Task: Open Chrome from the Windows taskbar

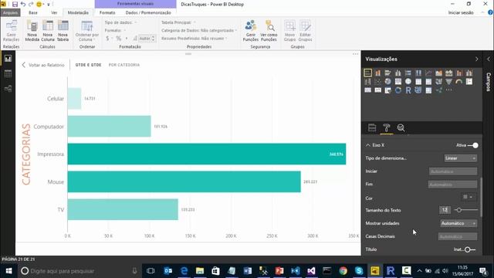Action: tap(343, 271)
